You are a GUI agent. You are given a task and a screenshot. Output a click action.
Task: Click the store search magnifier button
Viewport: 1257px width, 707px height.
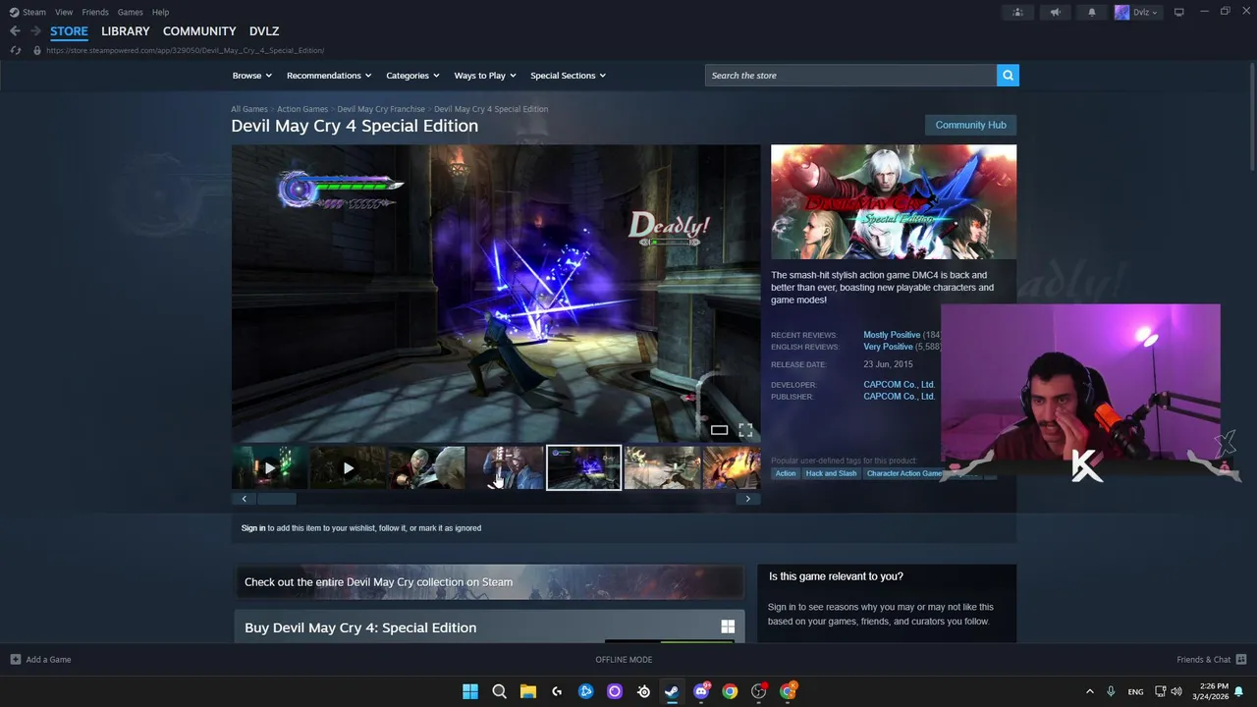[1008, 76]
